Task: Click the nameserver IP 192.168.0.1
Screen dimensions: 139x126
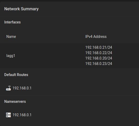Action: pyautogui.click(x=22, y=115)
